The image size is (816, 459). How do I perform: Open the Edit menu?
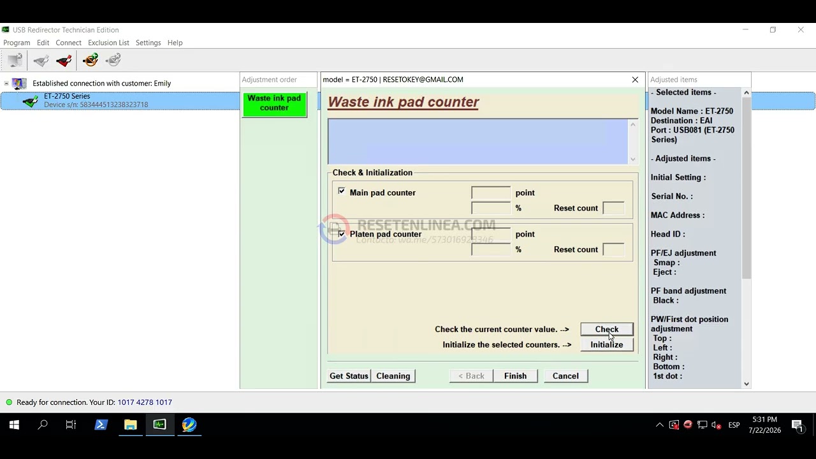[x=43, y=43]
